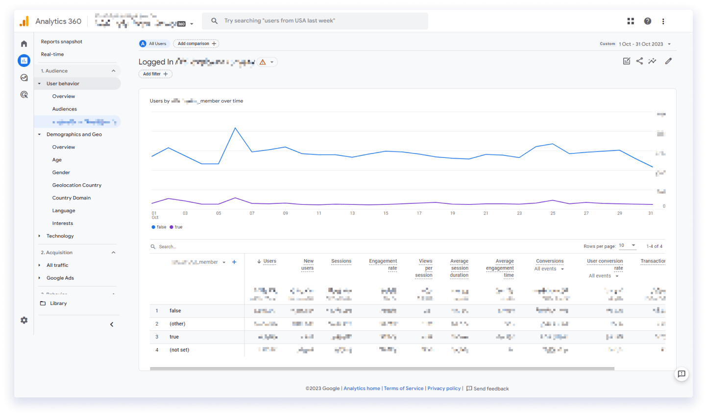Image resolution: width=707 pixels, height=416 pixels.
Task: Open the Home icon in left rail
Action: pyautogui.click(x=24, y=44)
